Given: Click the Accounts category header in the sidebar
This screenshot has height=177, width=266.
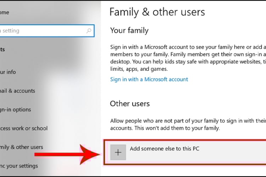Looking at the screenshot, I should (x=3, y=50).
